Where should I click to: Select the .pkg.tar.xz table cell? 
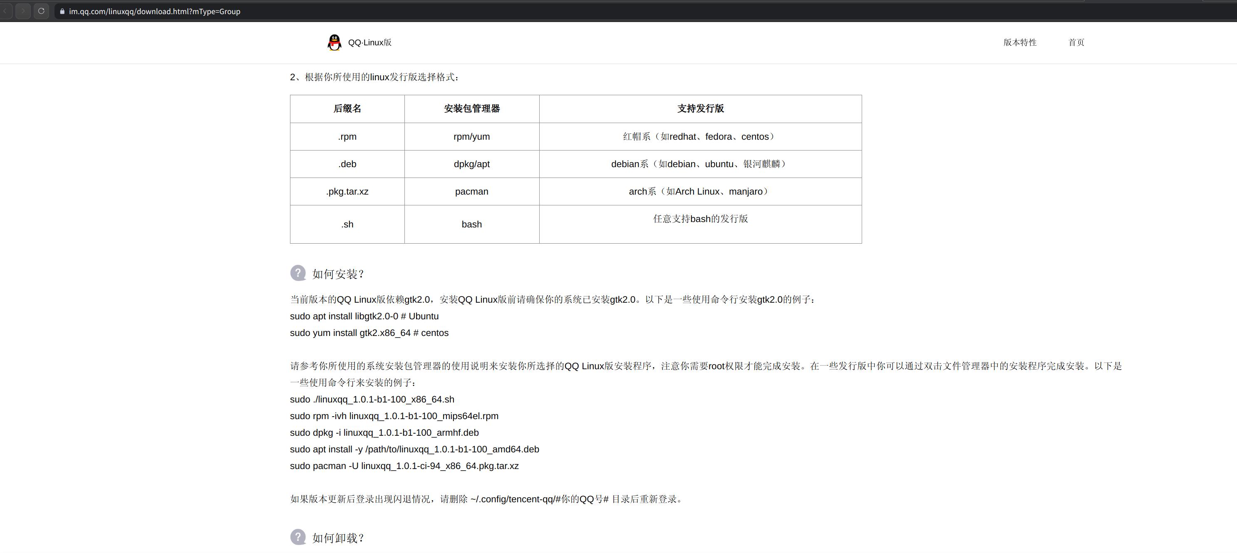(347, 191)
